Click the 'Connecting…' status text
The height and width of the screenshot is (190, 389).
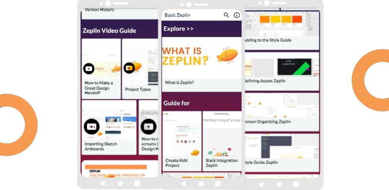click(x=222, y=114)
